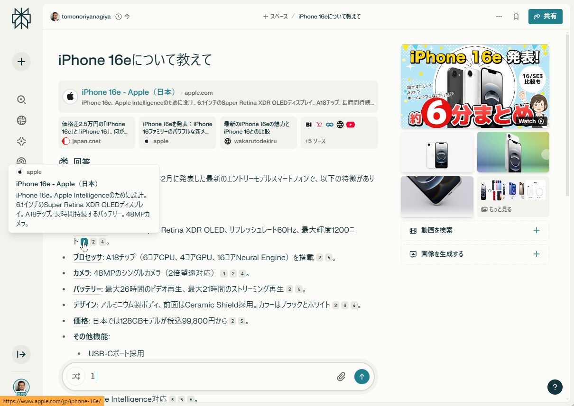This screenshot has height=406, width=574.
Task: Click the Perplexity logo at top left
Action: [x=21, y=18]
